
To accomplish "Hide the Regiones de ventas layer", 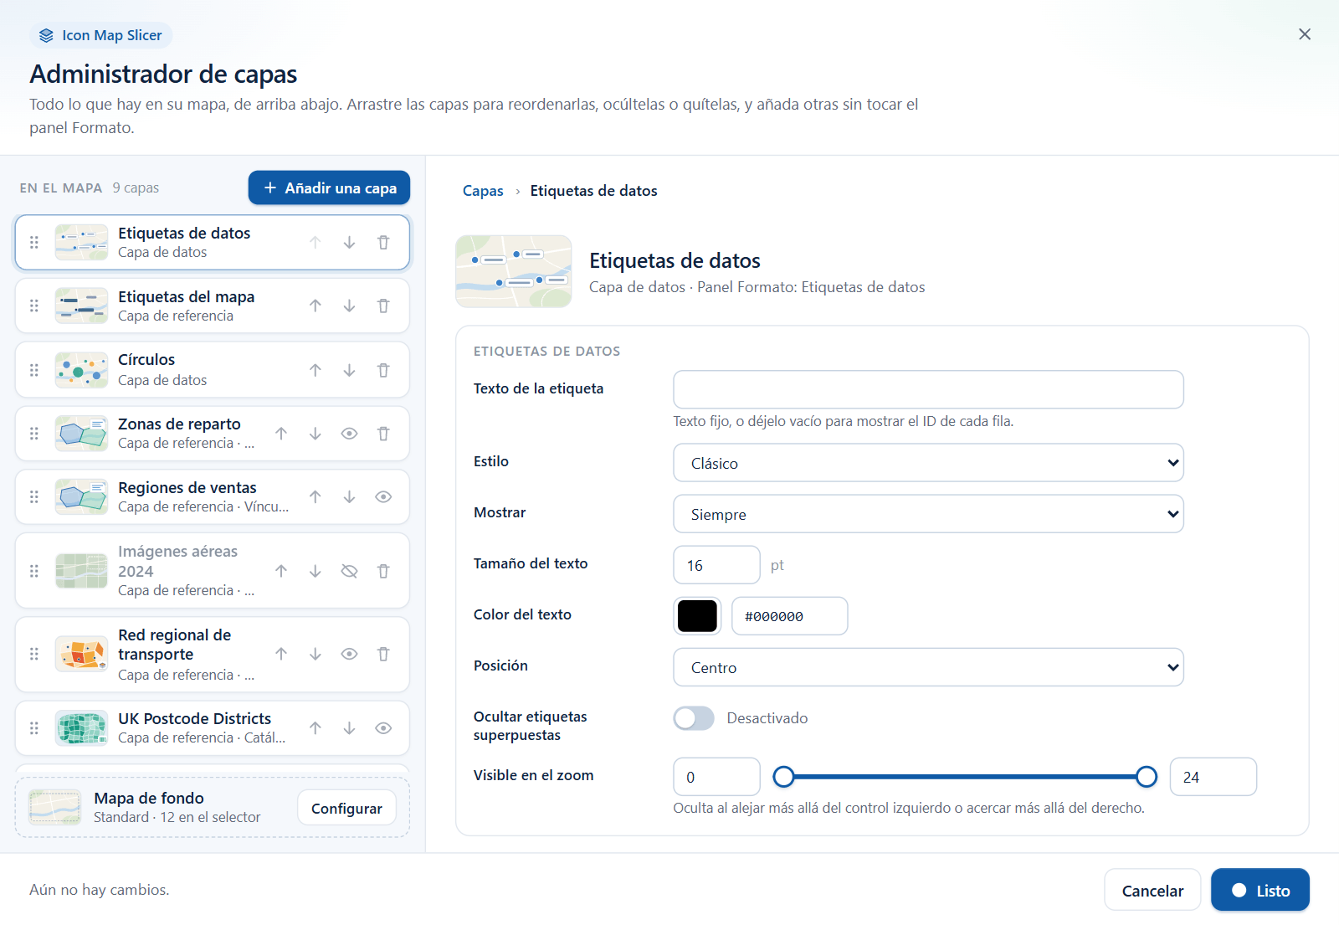I will (383, 497).
